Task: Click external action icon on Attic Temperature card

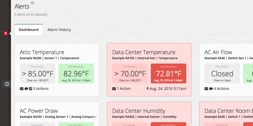Action: click(30, 89)
